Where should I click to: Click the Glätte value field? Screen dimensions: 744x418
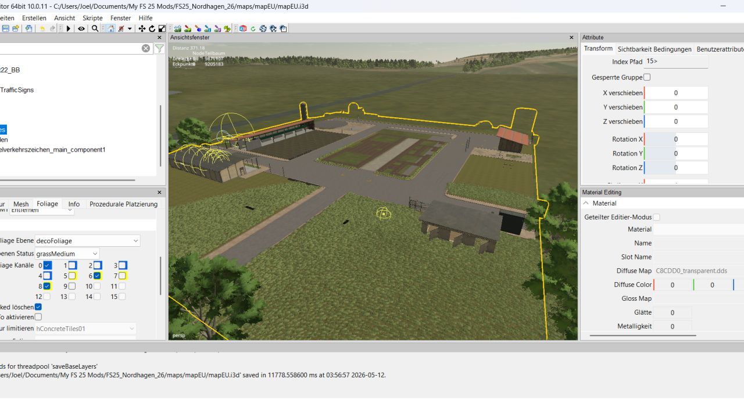pos(673,312)
